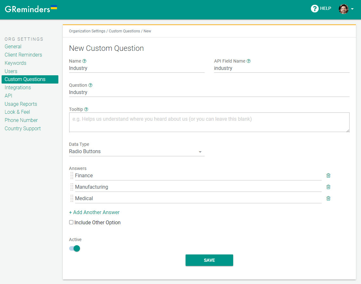
Task: Select Integrations in the sidebar
Action: pos(17,87)
